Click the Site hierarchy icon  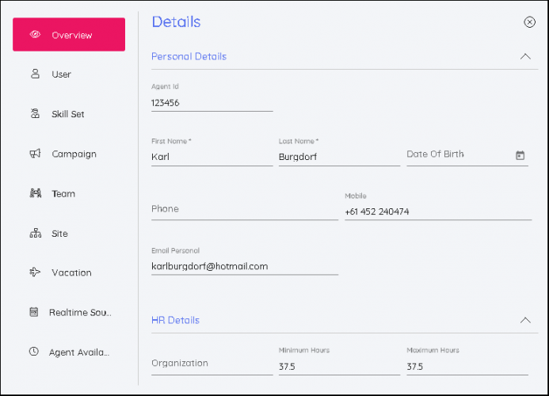[34, 234]
